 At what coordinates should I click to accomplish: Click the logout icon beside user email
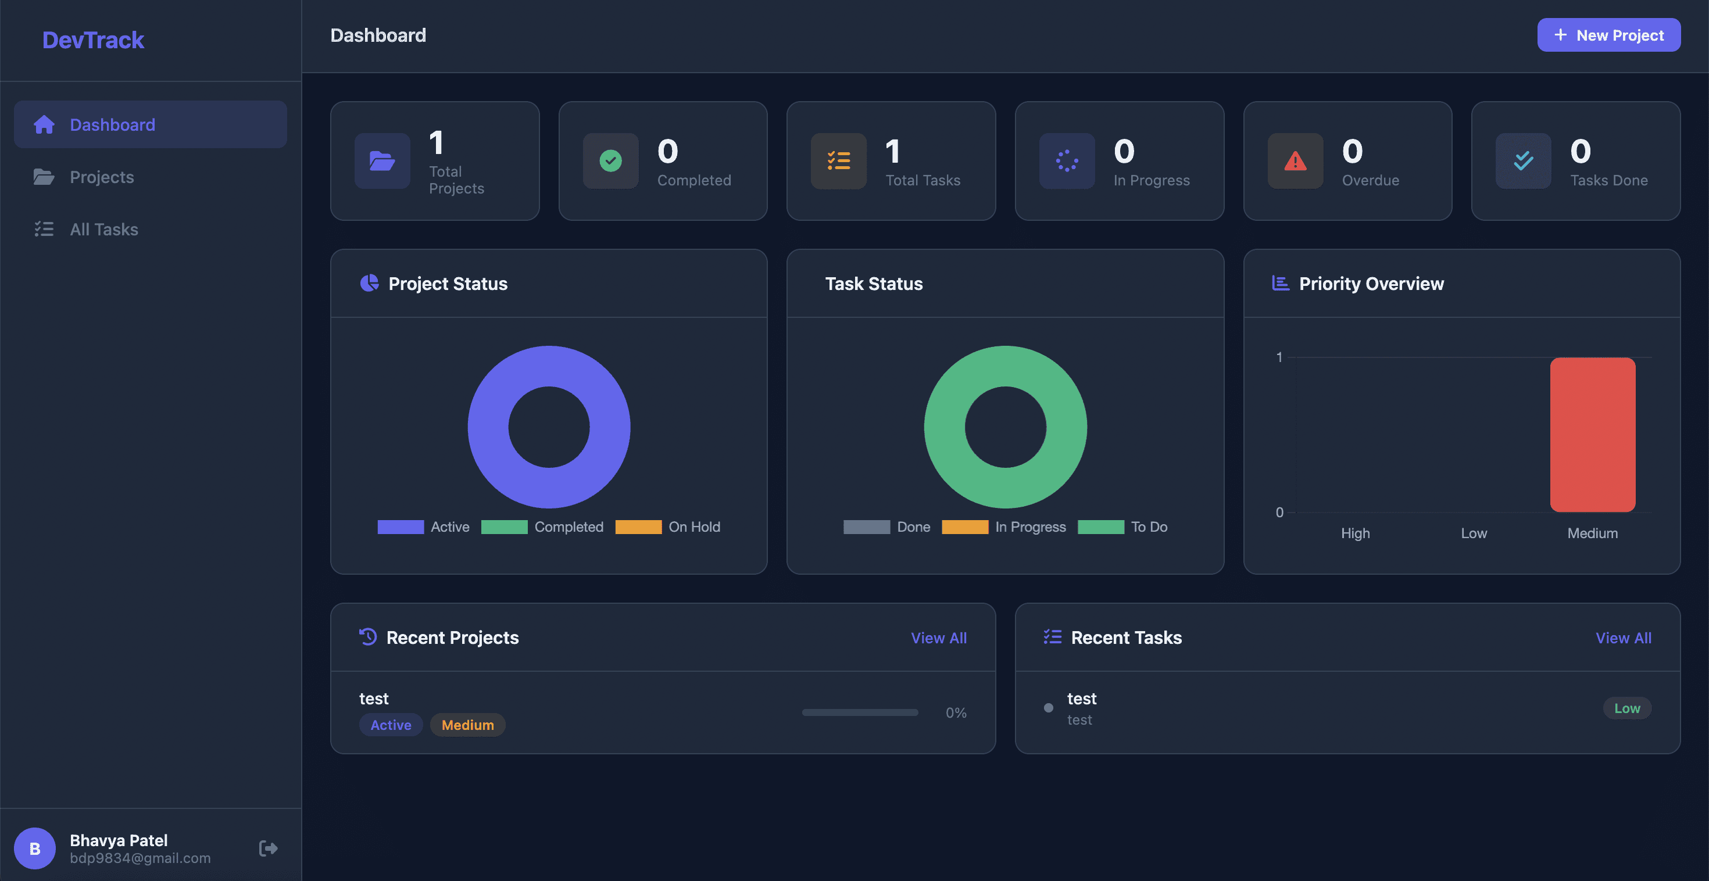click(268, 848)
